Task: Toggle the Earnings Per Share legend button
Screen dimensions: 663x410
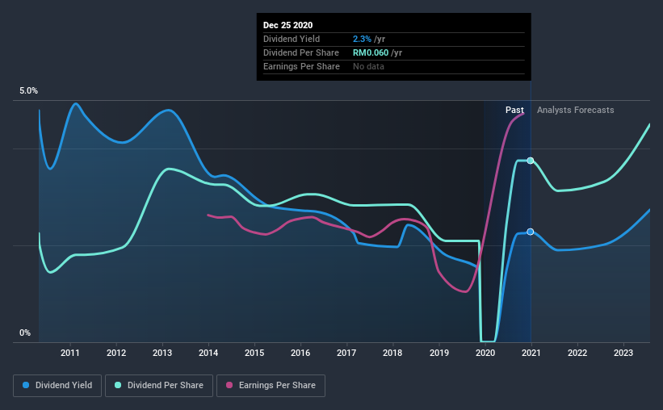Action: pyautogui.click(x=271, y=386)
